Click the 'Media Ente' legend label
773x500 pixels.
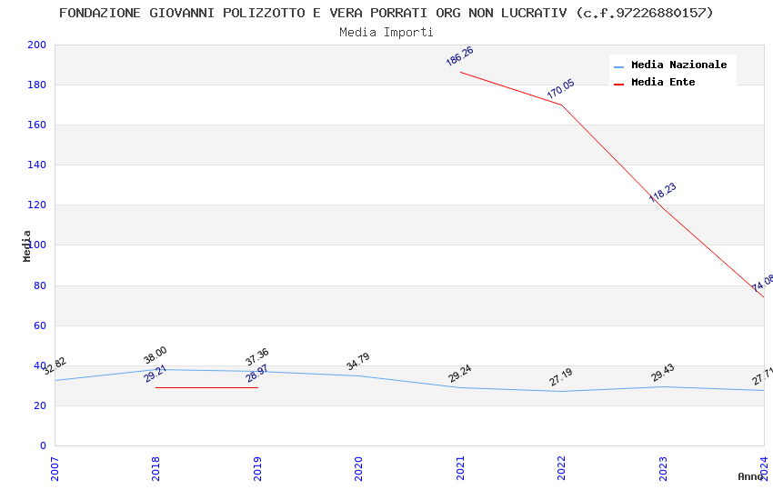pyautogui.click(x=663, y=82)
